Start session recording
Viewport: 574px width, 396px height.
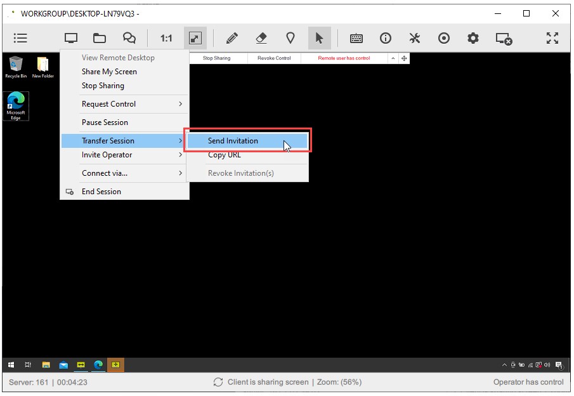(x=444, y=38)
